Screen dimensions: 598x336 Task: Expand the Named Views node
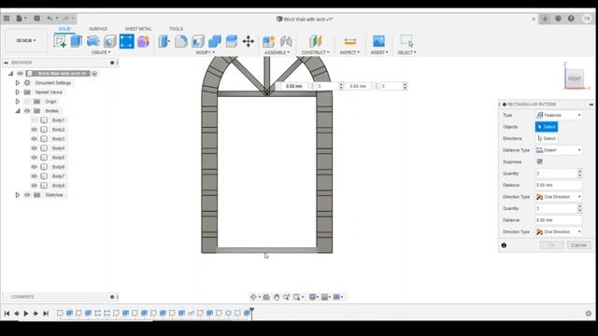pos(17,92)
